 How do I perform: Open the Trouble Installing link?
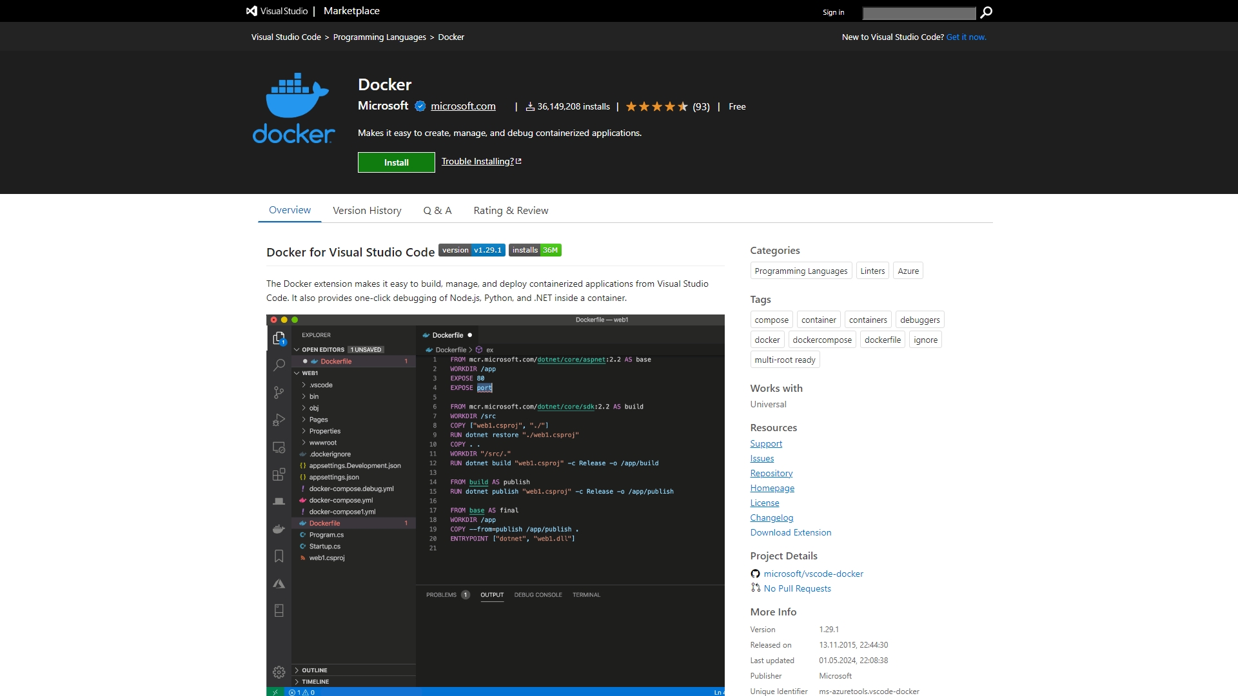[481, 161]
